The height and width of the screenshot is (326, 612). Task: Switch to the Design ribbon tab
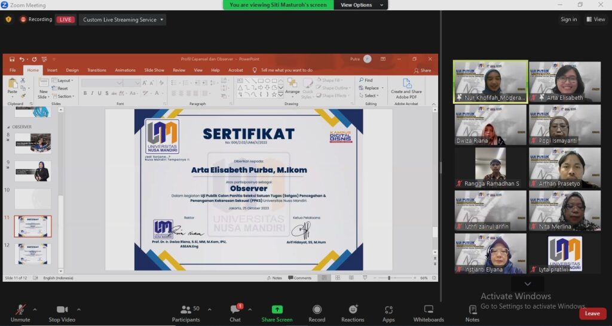(x=72, y=70)
